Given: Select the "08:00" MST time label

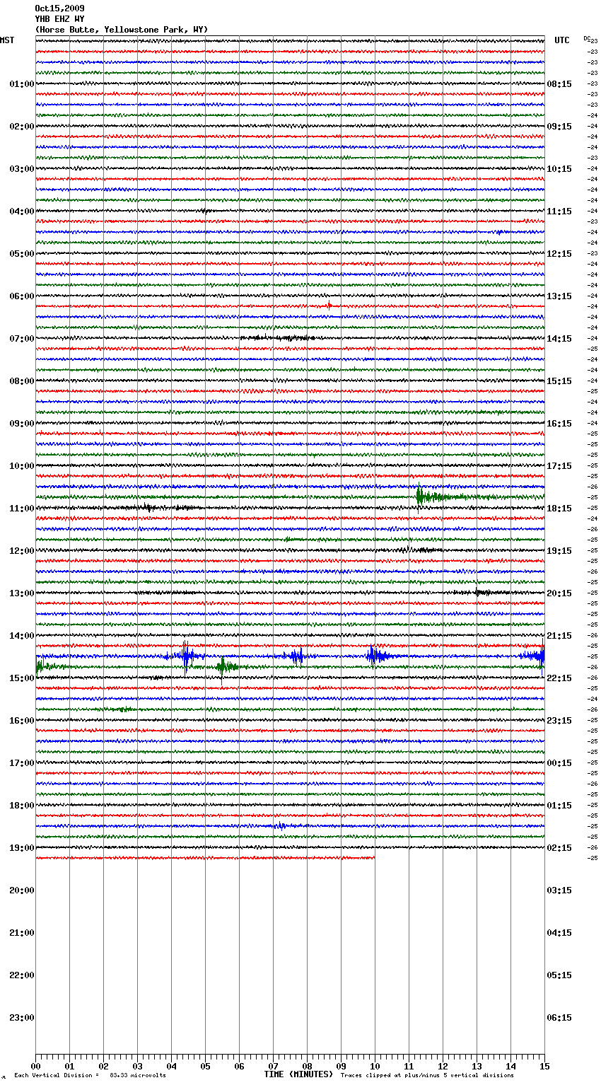Looking at the screenshot, I should click(x=22, y=381).
